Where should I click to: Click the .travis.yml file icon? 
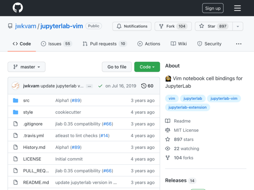15,135
